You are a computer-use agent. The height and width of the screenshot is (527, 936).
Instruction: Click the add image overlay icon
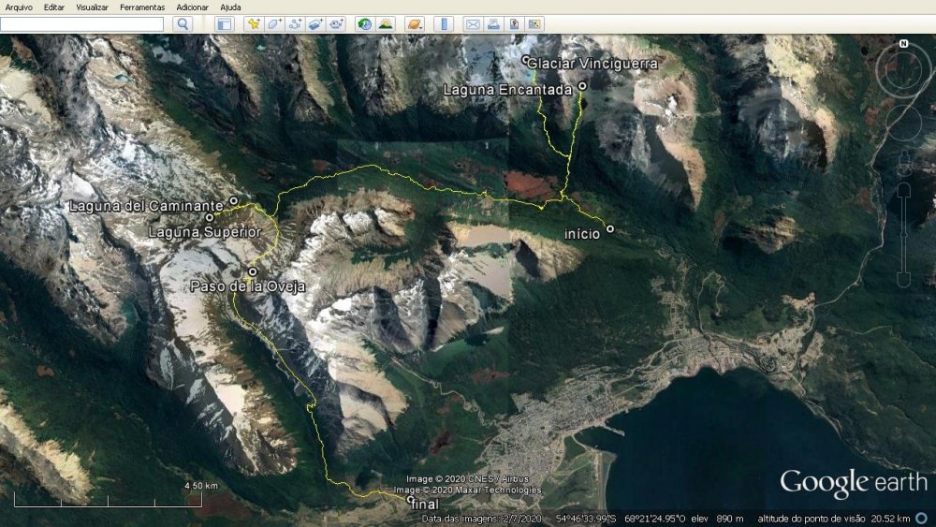tap(315, 24)
